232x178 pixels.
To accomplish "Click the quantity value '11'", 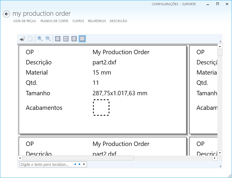I will 96,83.
